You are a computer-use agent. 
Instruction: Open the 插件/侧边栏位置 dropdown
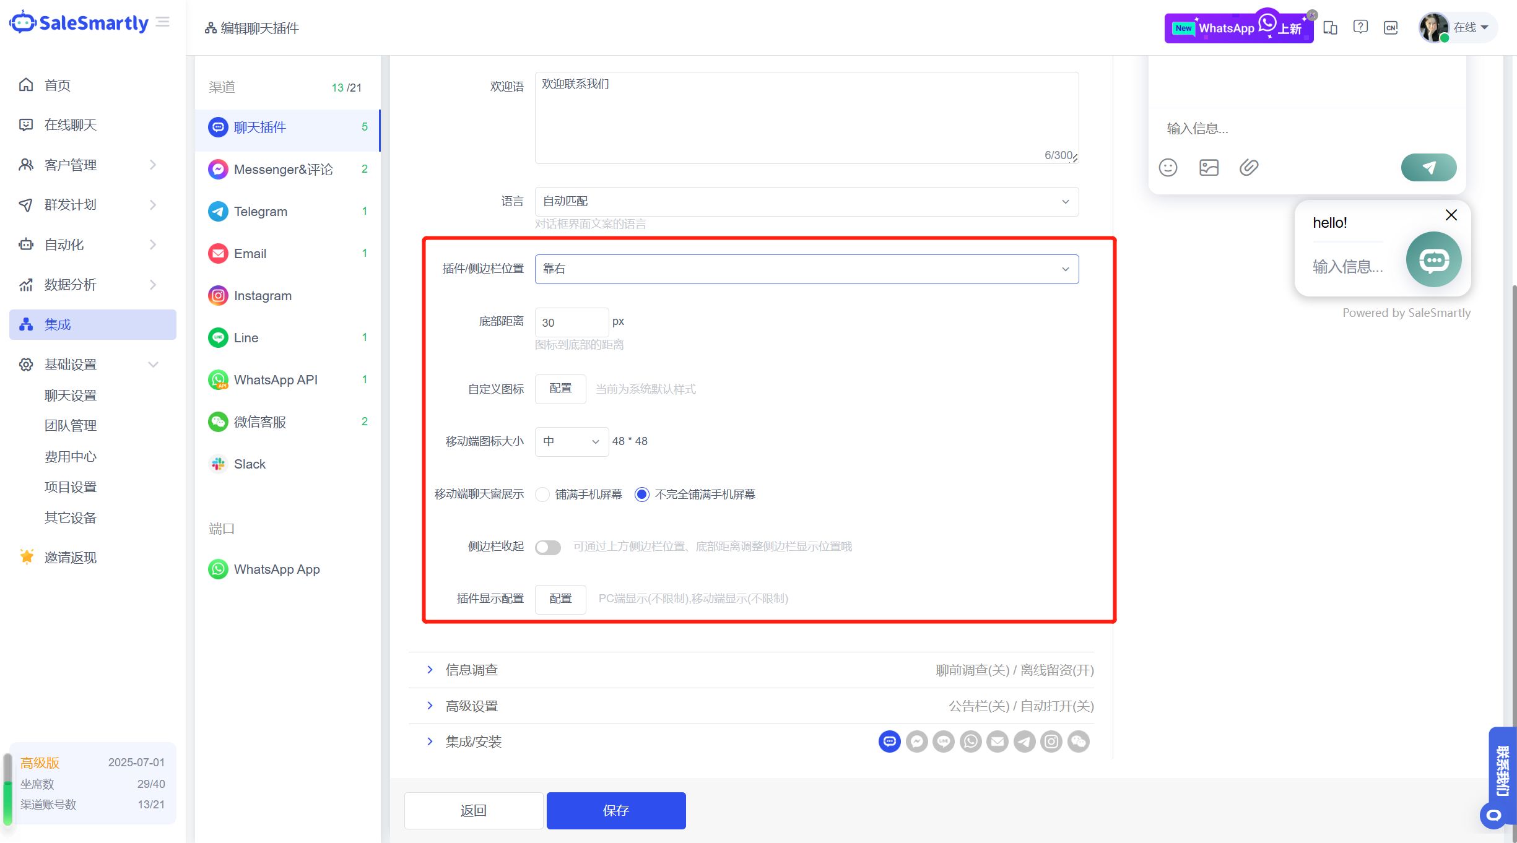[806, 269]
